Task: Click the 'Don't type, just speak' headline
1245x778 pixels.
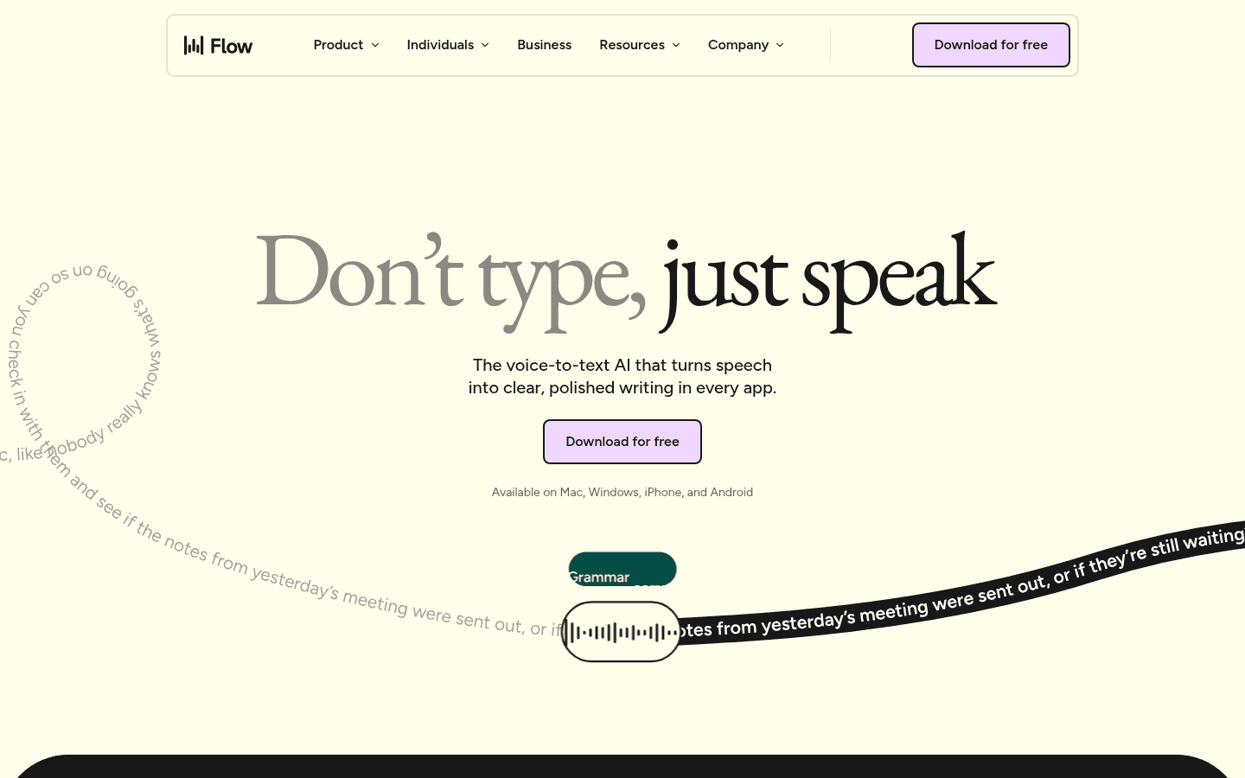Action: [626, 281]
